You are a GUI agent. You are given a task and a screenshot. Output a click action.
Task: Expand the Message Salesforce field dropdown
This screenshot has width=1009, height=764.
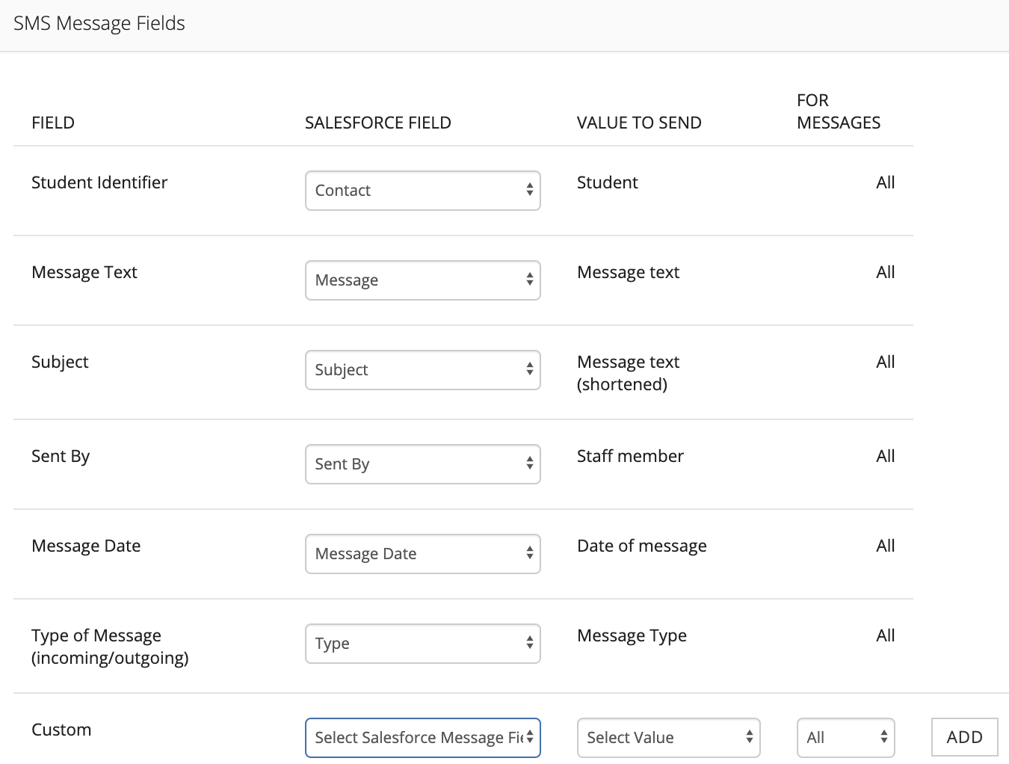pos(422,280)
